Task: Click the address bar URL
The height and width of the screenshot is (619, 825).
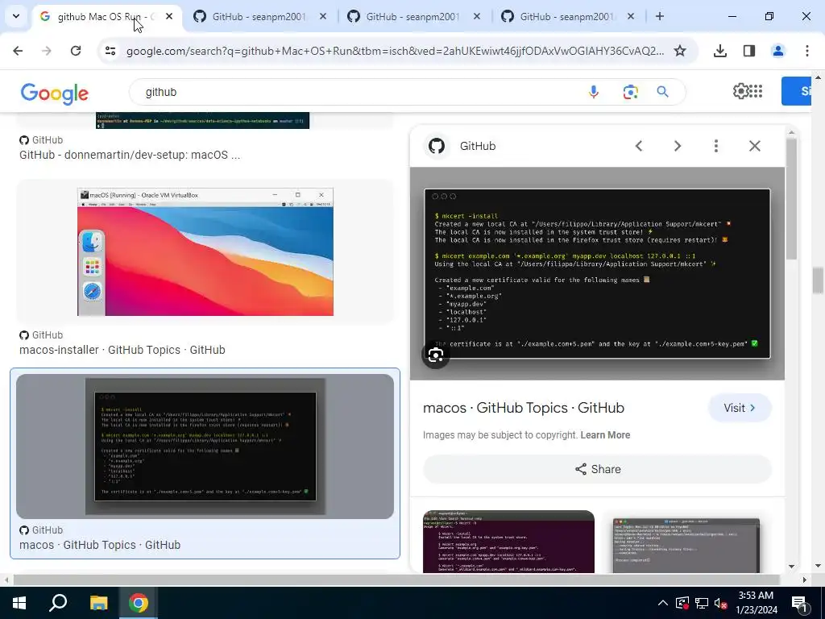Action: (395, 51)
